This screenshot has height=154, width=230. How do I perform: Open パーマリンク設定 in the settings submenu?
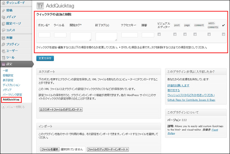point(12,94)
